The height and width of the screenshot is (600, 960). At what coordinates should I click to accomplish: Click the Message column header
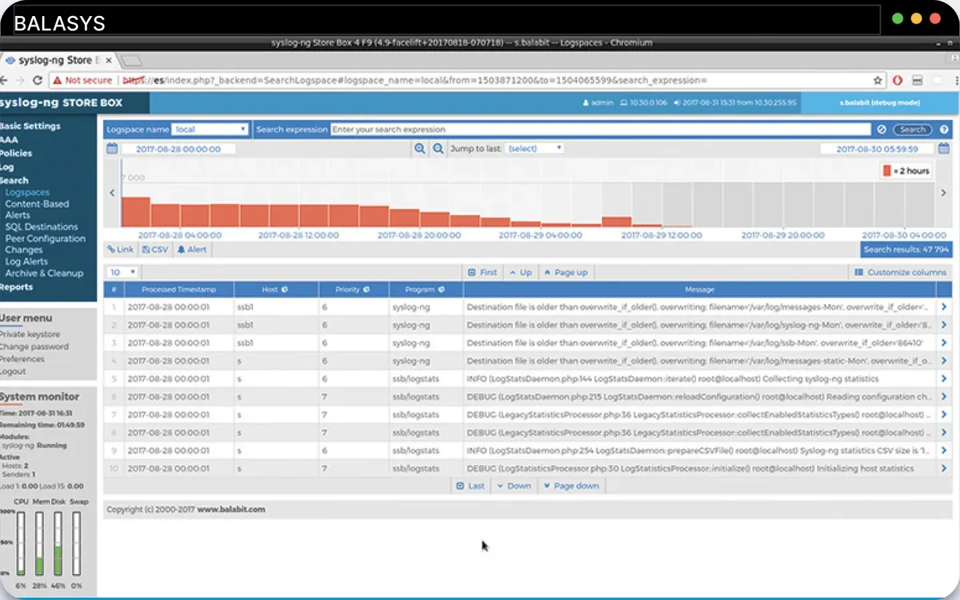[699, 289]
